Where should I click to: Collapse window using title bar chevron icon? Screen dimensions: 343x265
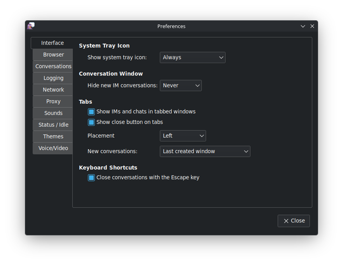[x=303, y=26]
